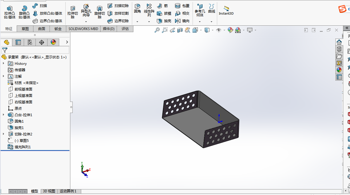Expand the 曲线 dropdown arrow

(211, 22)
